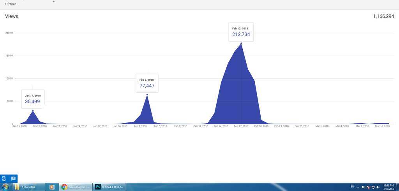Screen dimensions: 399x191
Task: Open the clock showing 11:41 PM
Action: tap(388, 187)
